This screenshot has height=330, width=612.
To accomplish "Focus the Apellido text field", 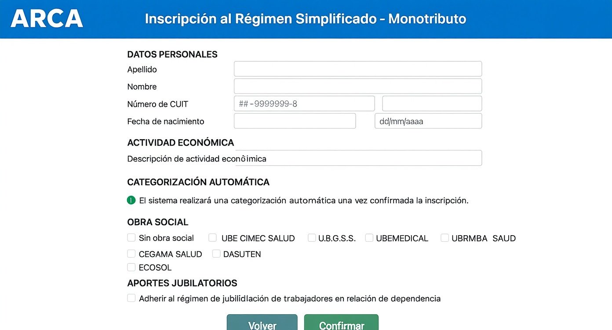I will (x=357, y=69).
